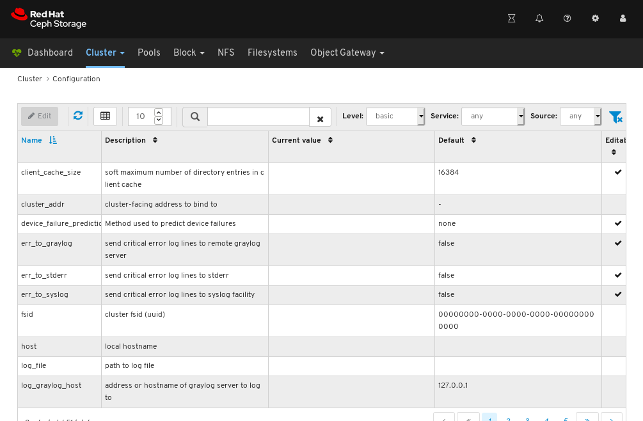643x421 pixels.
Task: Click the editable checkmark for err_to_syslog
Action: point(618,294)
